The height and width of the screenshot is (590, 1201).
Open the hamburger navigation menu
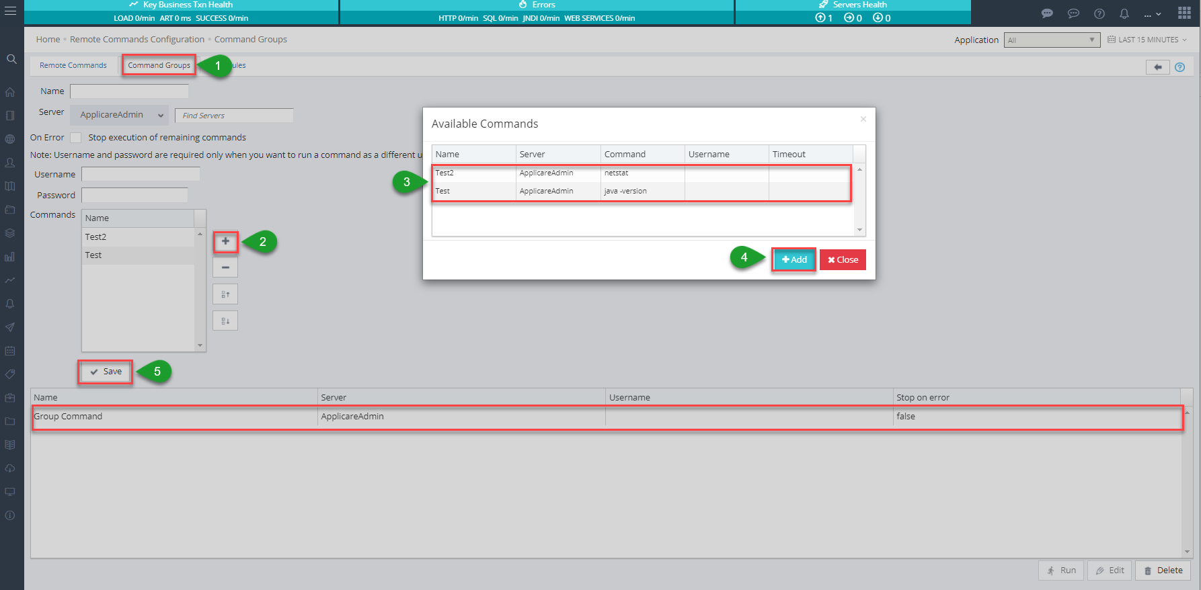pyautogui.click(x=10, y=11)
